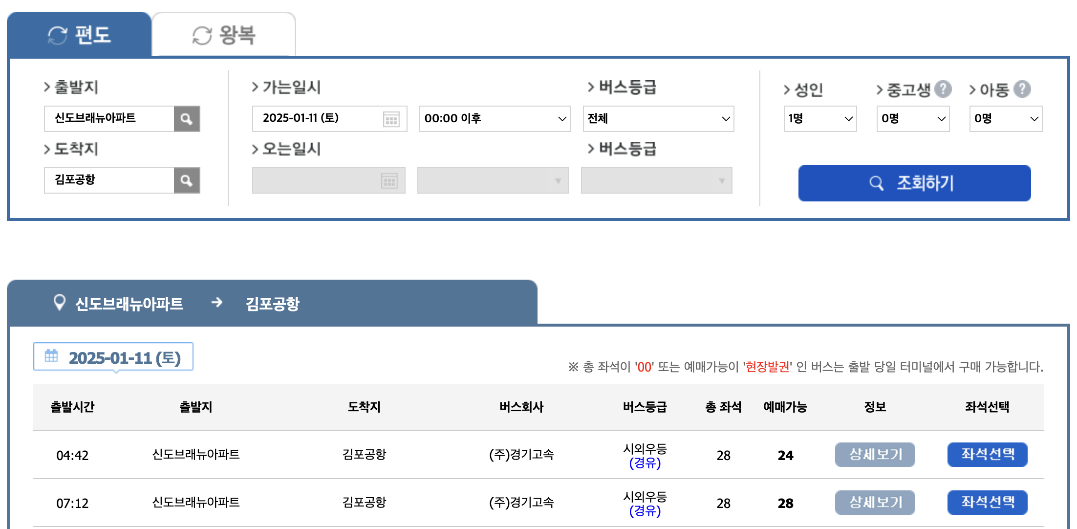Click the calendar icon beside 2025-01-11 date header

click(x=52, y=356)
